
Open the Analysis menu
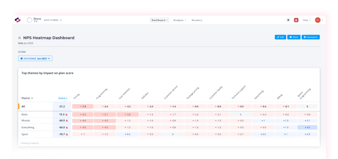click(180, 20)
